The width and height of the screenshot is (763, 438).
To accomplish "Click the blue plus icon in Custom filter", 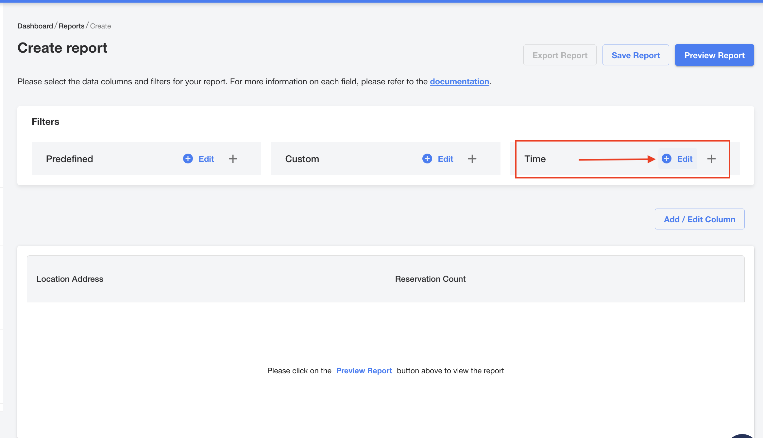I will (x=427, y=159).
